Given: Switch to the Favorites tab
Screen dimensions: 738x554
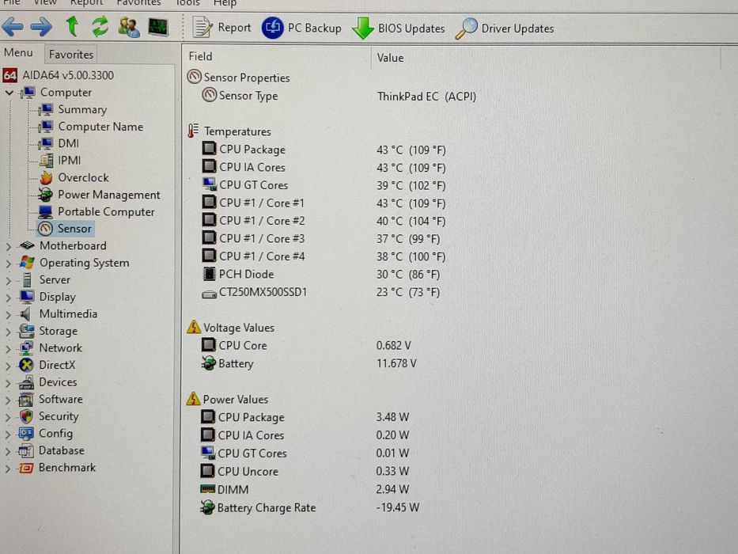Looking at the screenshot, I should [x=71, y=55].
